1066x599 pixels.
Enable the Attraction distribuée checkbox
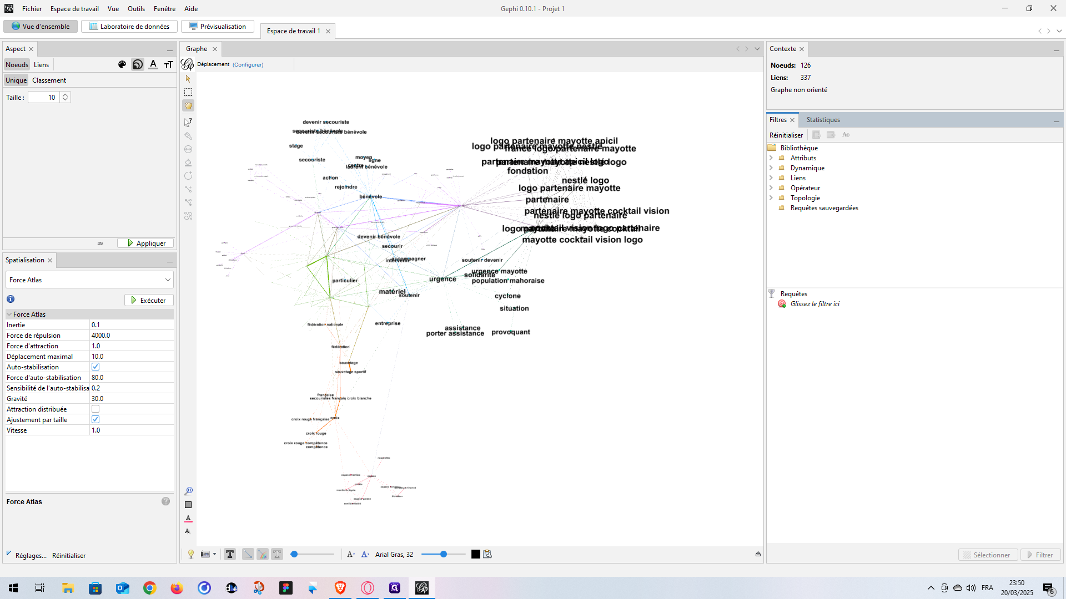click(x=95, y=409)
